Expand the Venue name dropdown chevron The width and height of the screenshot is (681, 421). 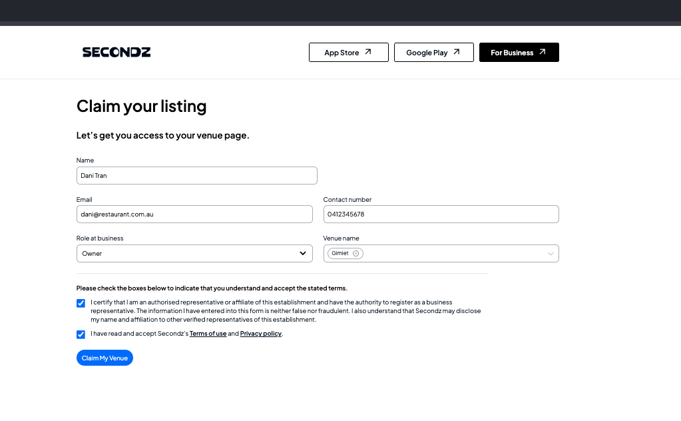(551, 253)
